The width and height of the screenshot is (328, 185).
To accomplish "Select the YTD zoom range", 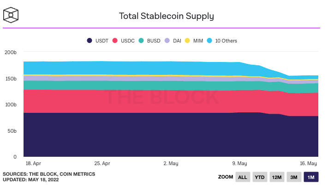I will (260, 177).
